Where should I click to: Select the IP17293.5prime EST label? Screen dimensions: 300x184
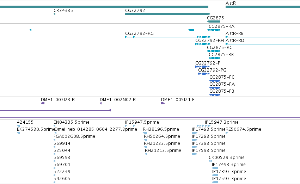pos(209,136)
